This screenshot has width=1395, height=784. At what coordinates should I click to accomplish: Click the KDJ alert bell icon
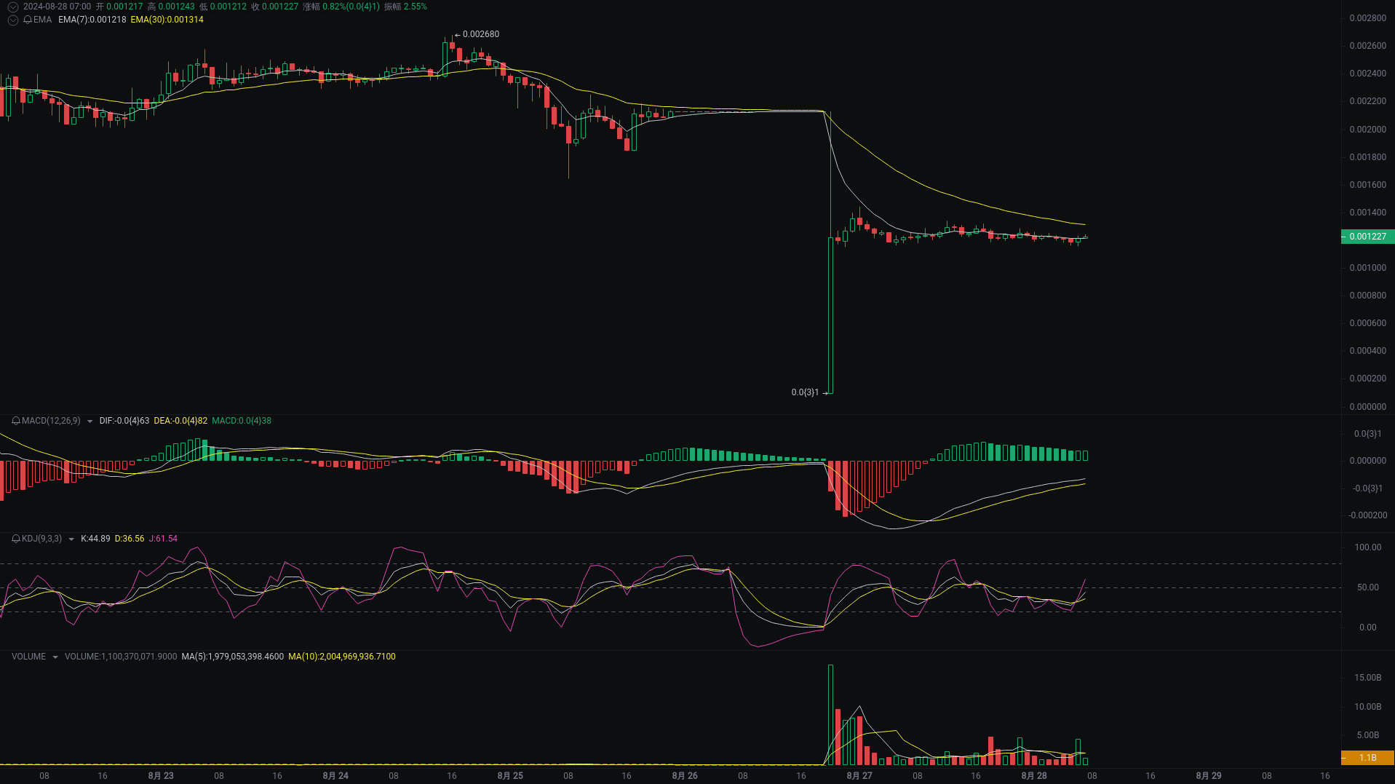coord(16,539)
